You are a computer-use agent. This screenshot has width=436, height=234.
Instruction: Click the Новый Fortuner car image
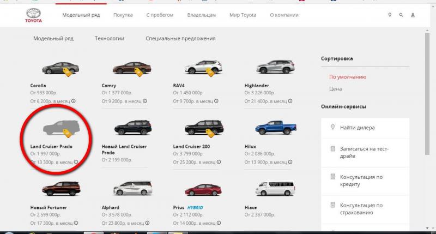coord(61,189)
